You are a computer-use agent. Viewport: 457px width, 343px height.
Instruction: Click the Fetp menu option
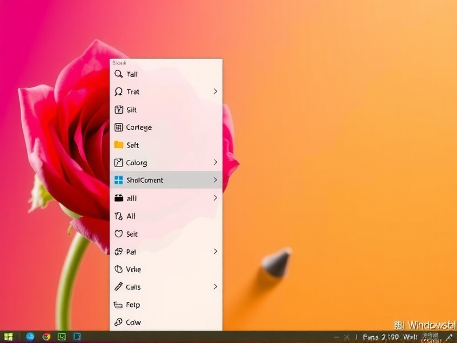[133, 305]
